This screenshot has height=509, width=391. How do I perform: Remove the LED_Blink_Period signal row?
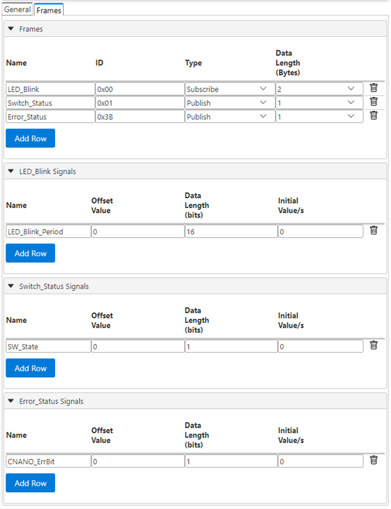coord(373,231)
